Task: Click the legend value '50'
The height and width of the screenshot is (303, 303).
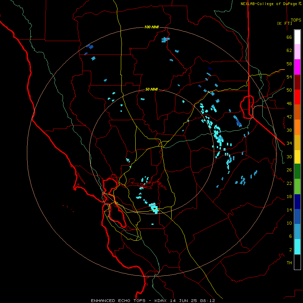Action: 289,90
